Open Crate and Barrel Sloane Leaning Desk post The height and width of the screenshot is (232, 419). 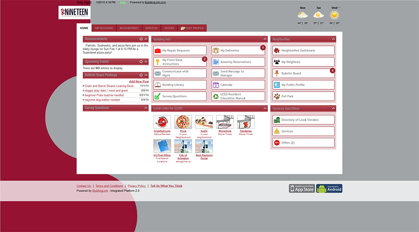109,86
